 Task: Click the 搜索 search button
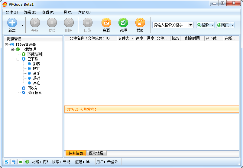[x=203, y=25]
